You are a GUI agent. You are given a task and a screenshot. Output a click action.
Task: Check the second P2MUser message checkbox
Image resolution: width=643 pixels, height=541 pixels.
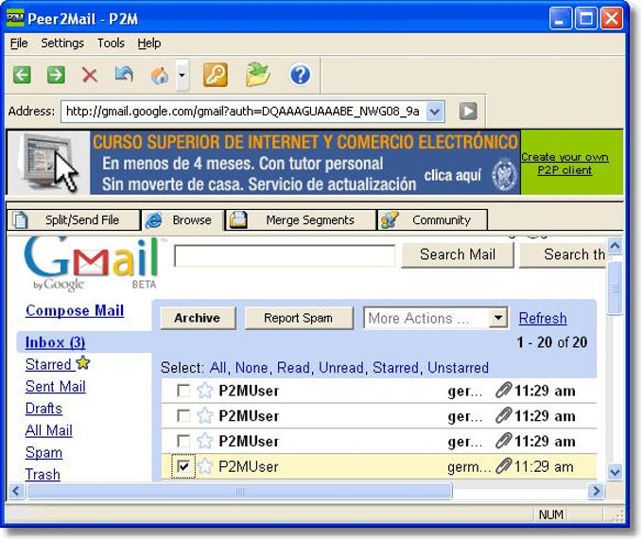[182, 416]
